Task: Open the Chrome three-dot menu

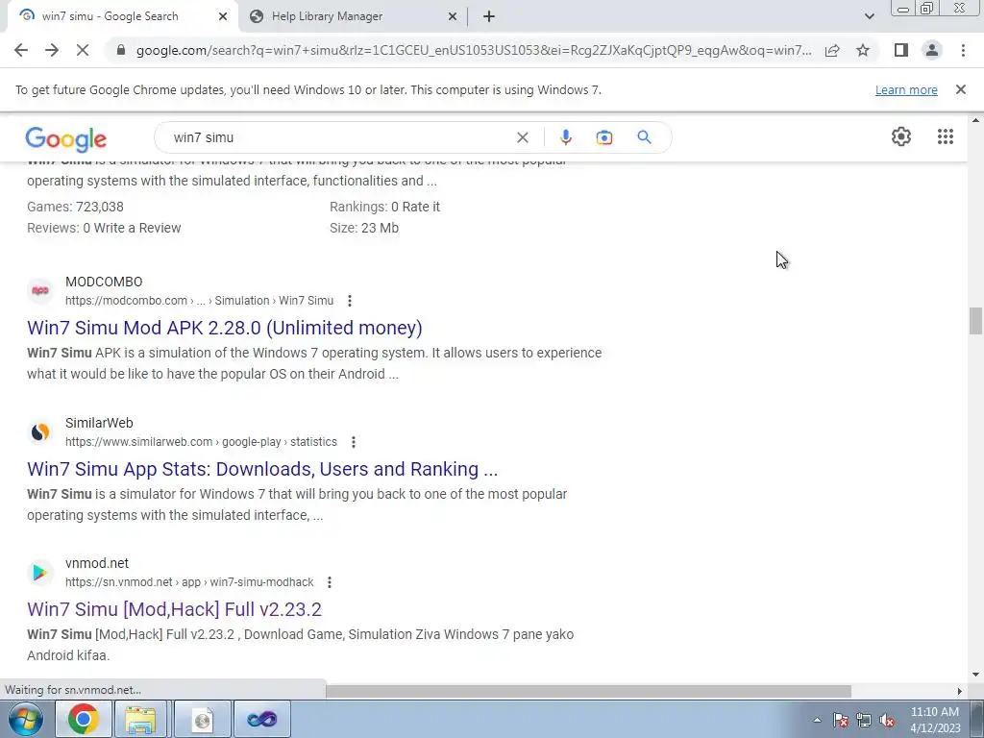Action: pyautogui.click(x=963, y=50)
